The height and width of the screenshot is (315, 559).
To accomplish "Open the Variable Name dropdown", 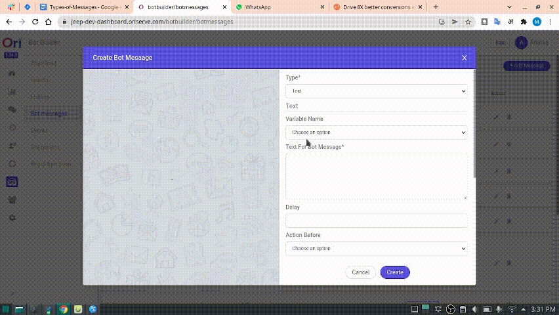I will click(377, 133).
